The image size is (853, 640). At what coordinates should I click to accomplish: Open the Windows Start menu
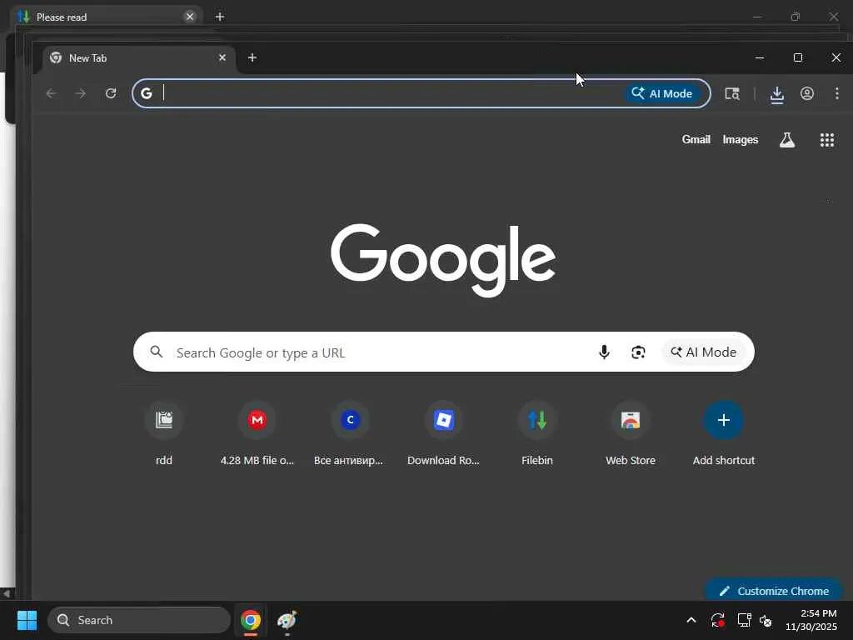27,620
